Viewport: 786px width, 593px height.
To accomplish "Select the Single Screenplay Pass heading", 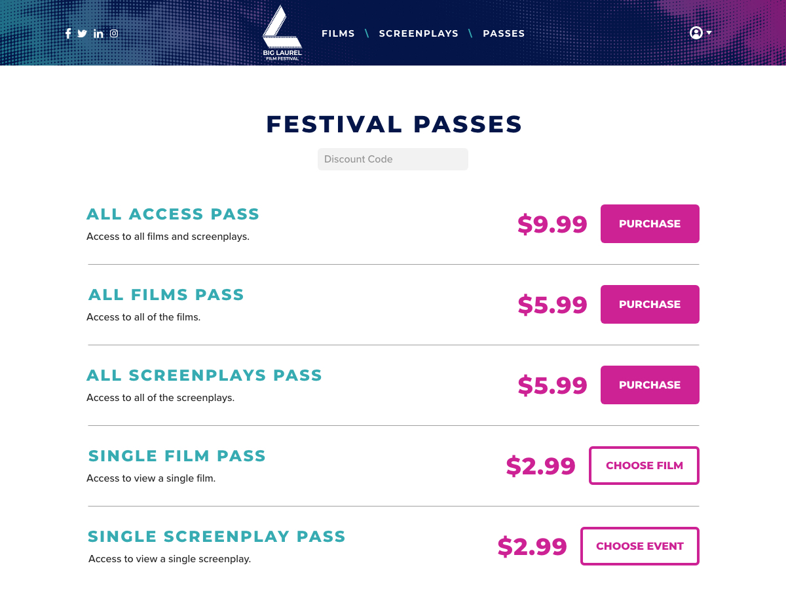I will pos(217,537).
